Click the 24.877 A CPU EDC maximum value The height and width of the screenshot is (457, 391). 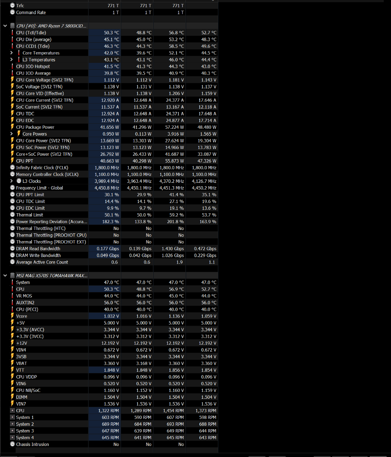174,120
